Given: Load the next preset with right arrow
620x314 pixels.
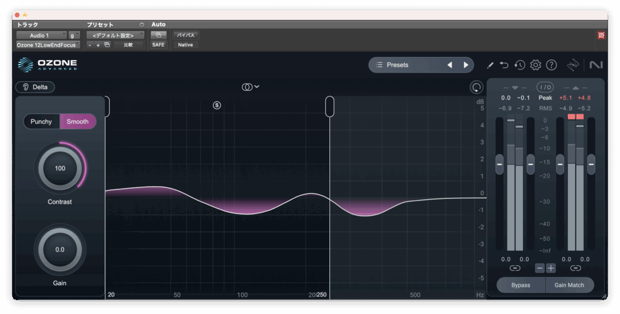Looking at the screenshot, I should pyautogui.click(x=466, y=65).
